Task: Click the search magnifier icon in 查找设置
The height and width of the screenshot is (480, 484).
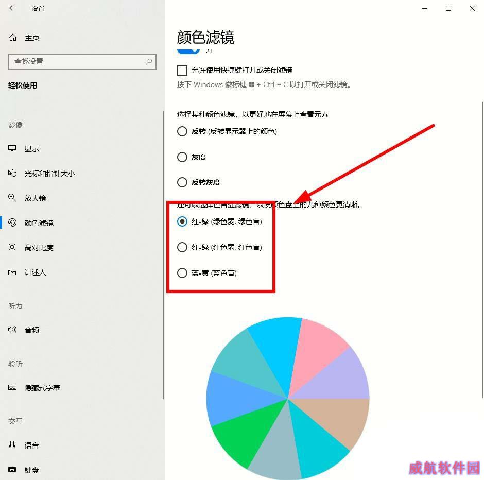Action: (149, 61)
